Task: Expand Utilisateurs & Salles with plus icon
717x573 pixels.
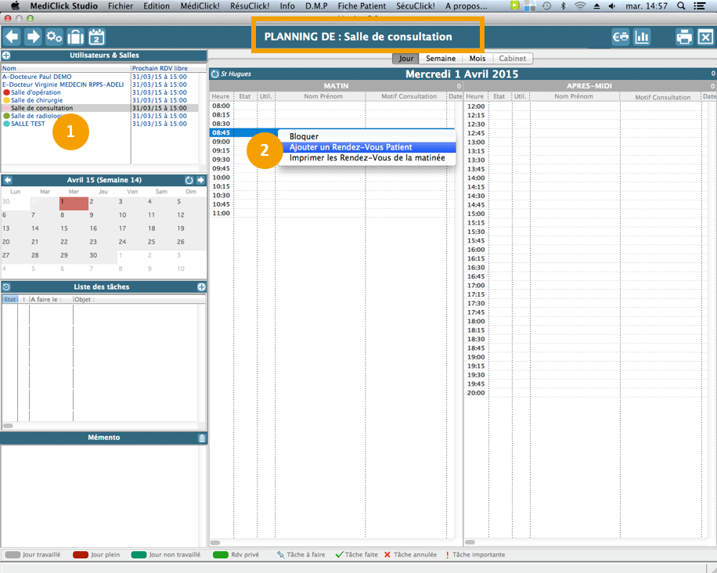Action: pyautogui.click(x=6, y=56)
